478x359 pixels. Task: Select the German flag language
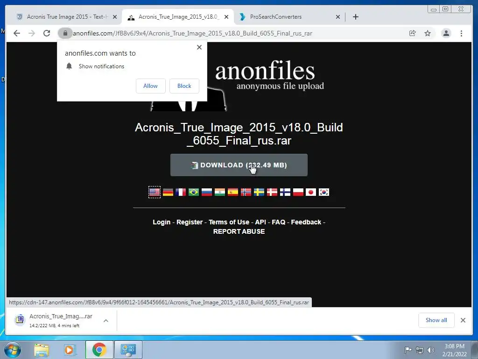point(168,192)
